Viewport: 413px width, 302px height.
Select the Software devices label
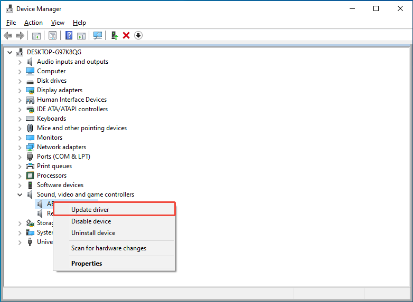tap(60, 185)
